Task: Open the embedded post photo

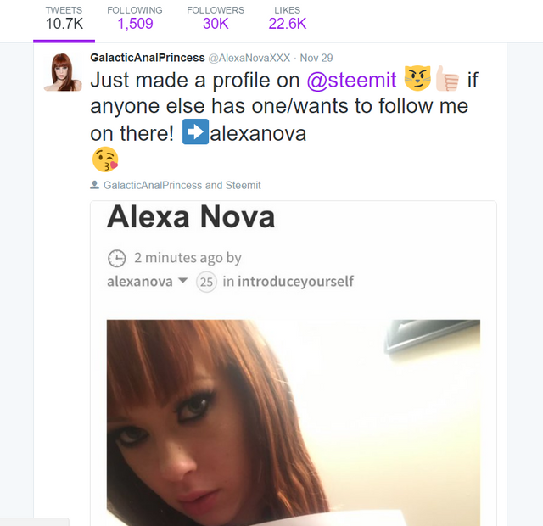Action: tap(294, 422)
